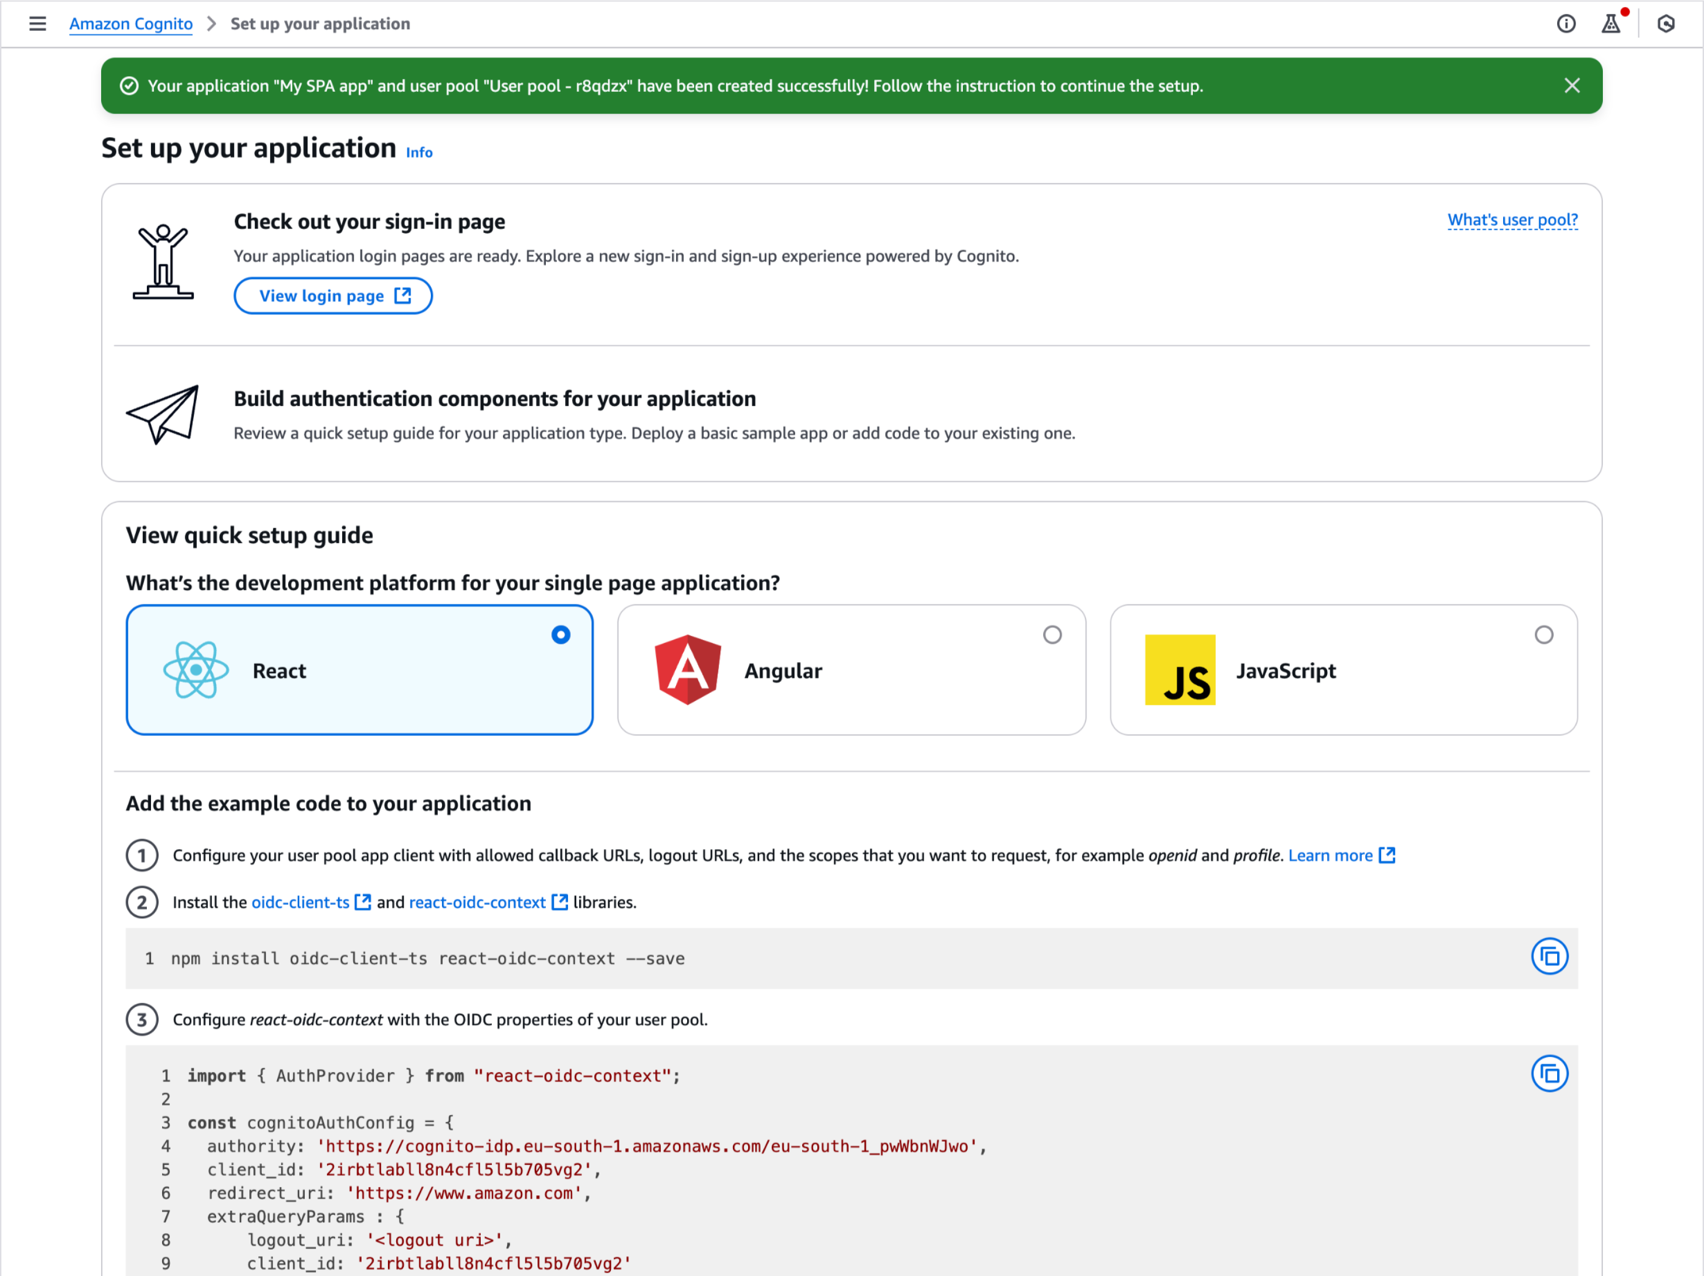The image size is (1704, 1276).
Task: Click the View login page button
Action: click(333, 296)
